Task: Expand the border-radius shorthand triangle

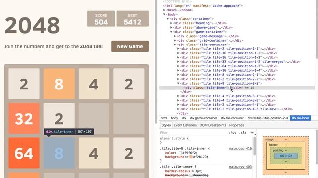Action: [x=193, y=171]
